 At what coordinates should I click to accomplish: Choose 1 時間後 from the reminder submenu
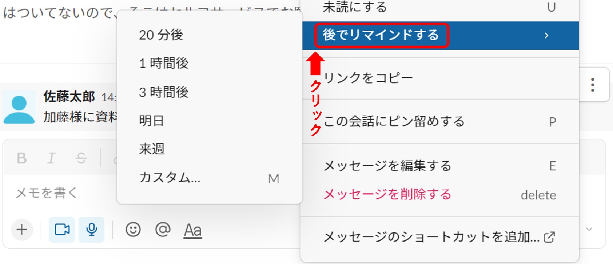(209, 63)
